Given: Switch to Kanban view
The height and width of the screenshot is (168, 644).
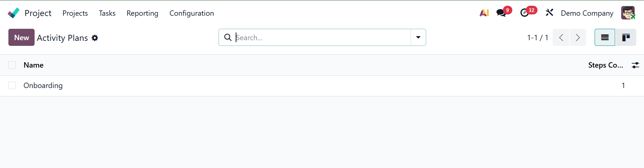Looking at the screenshot, I should (626, 37).
